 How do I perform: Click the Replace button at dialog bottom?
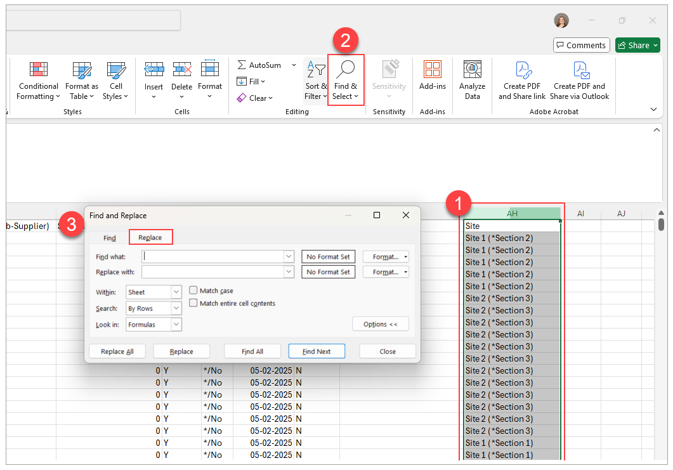[x=181, y=351]
